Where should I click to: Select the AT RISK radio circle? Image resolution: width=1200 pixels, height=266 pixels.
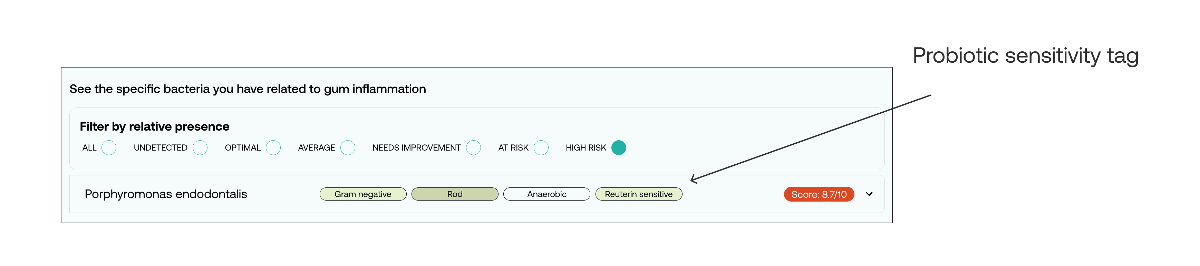pos(541,147)
